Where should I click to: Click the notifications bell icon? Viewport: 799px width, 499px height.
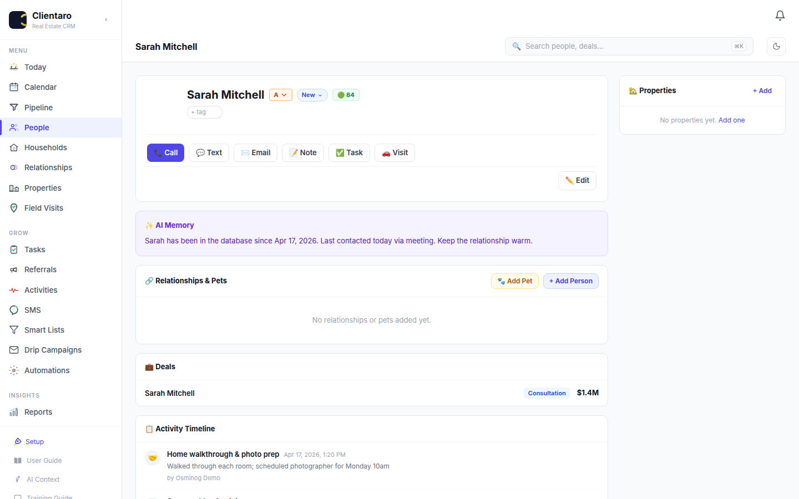(x=780, y=16)
